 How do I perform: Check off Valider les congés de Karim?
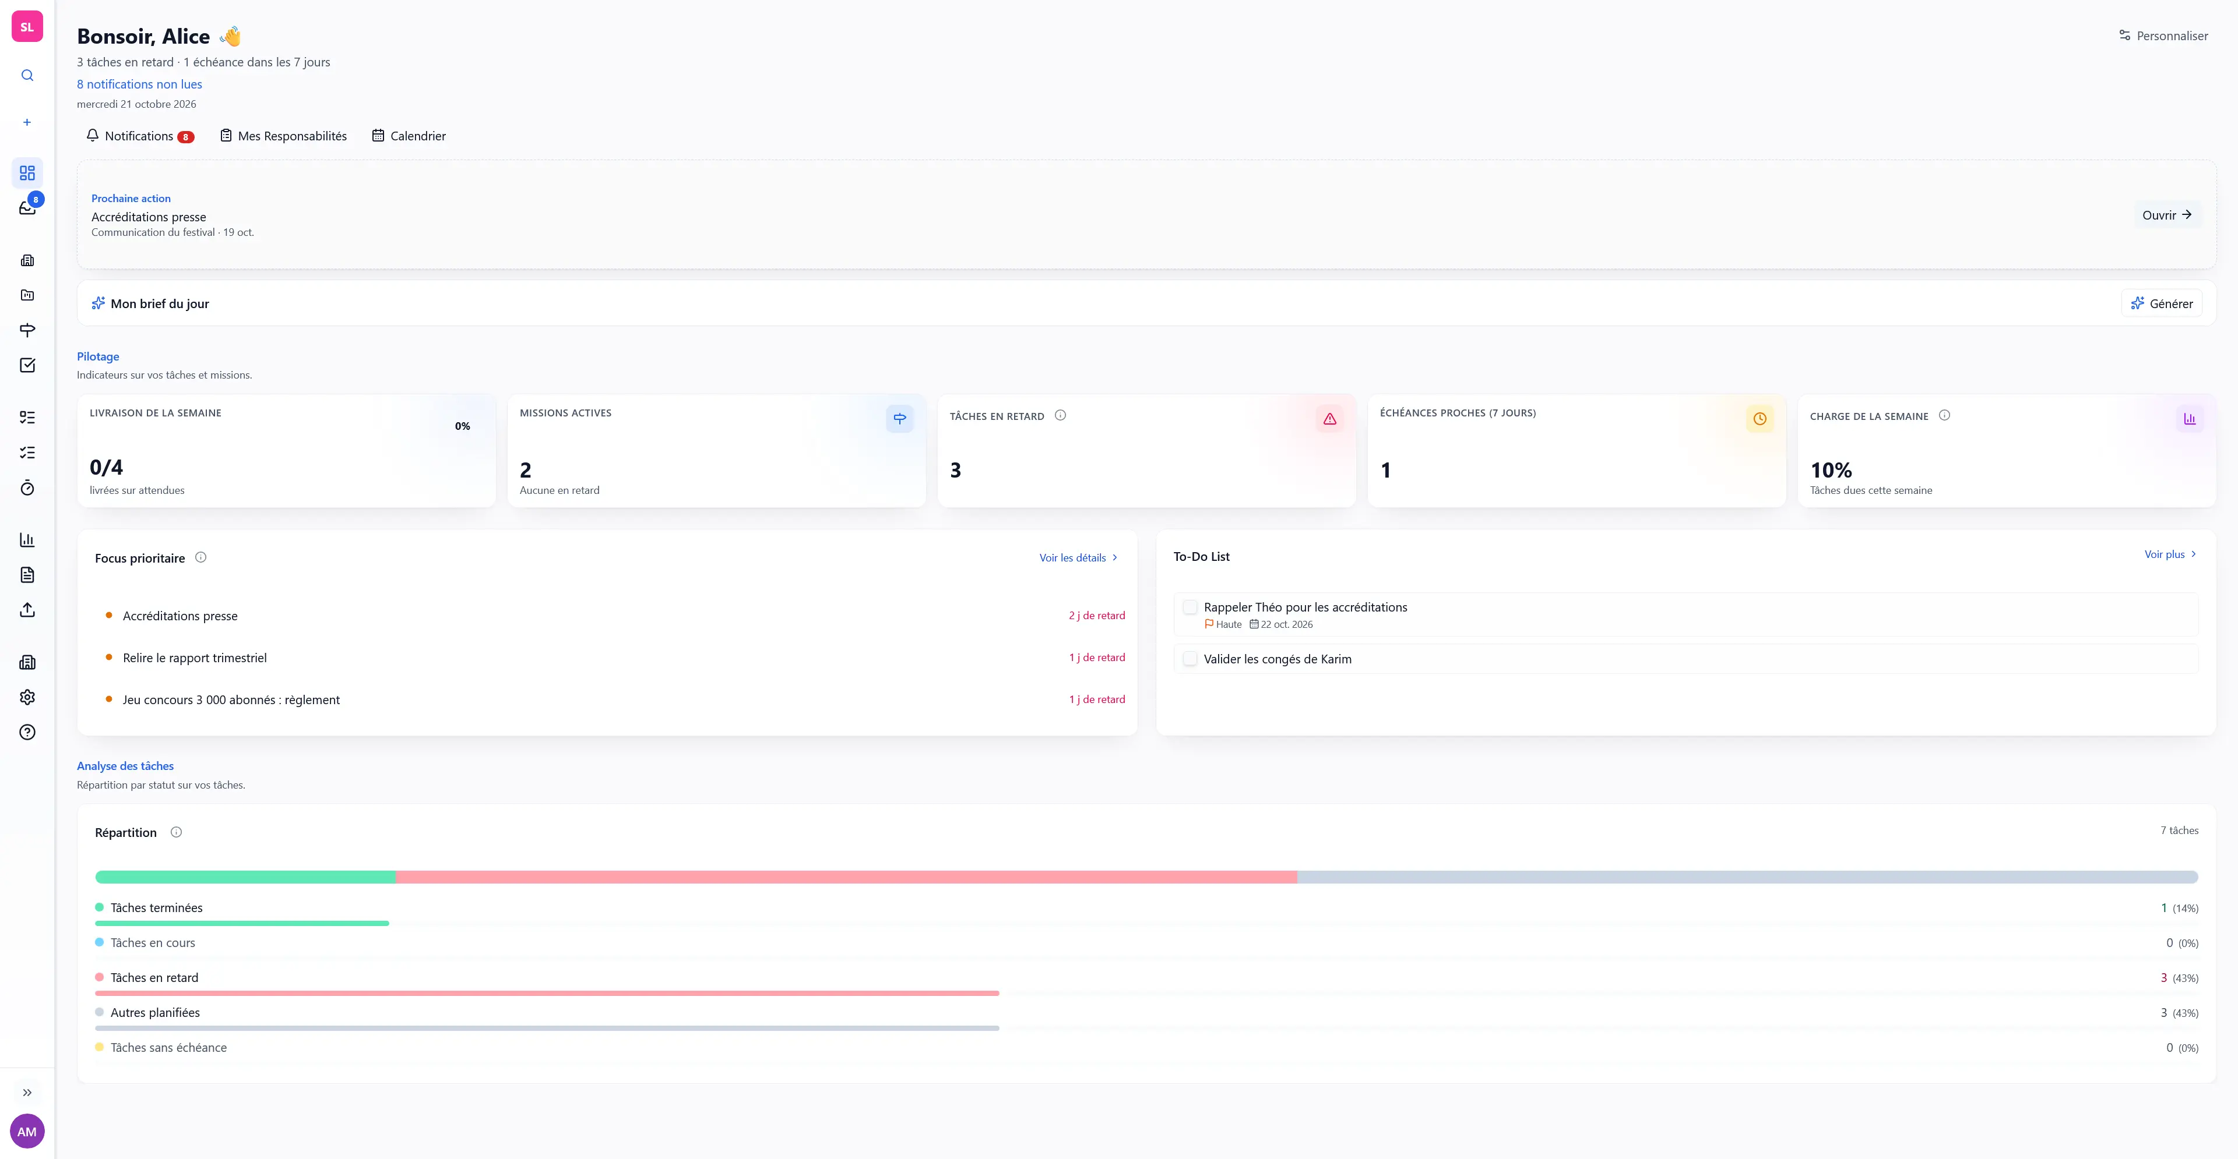1190,659
